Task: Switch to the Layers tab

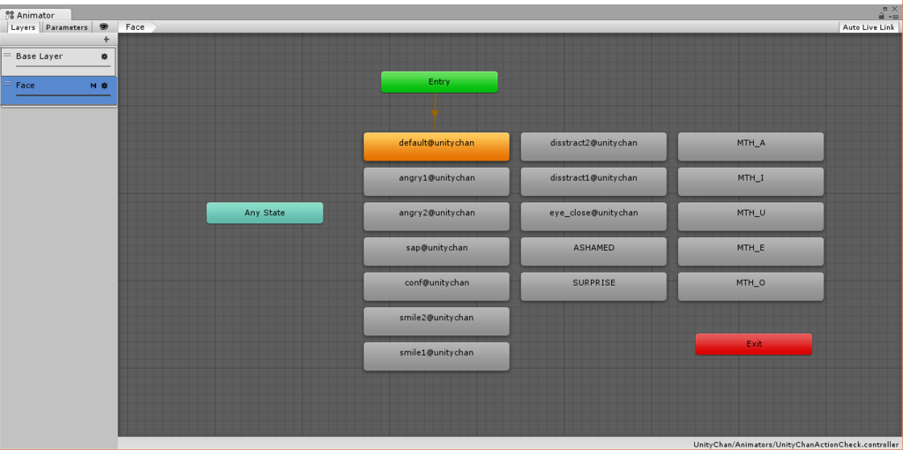Action: click(23, 27)
